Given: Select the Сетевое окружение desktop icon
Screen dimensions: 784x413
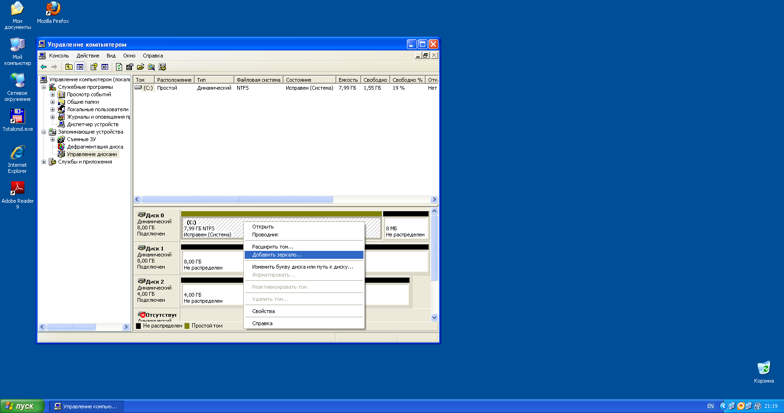Looking at the screenshot, I should point(17,87).
